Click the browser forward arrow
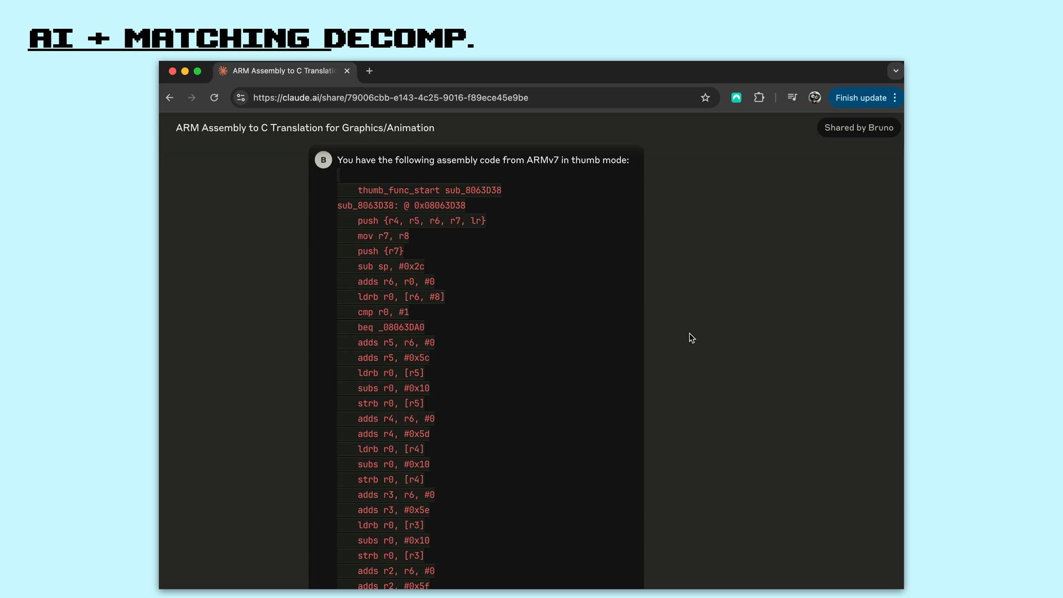 [x=192, y=98]
